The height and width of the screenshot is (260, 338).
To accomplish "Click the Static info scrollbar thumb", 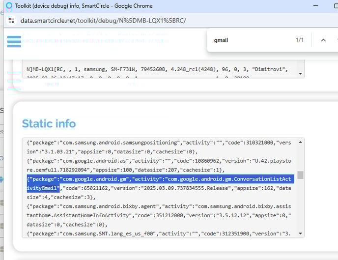I will (300, 175).
